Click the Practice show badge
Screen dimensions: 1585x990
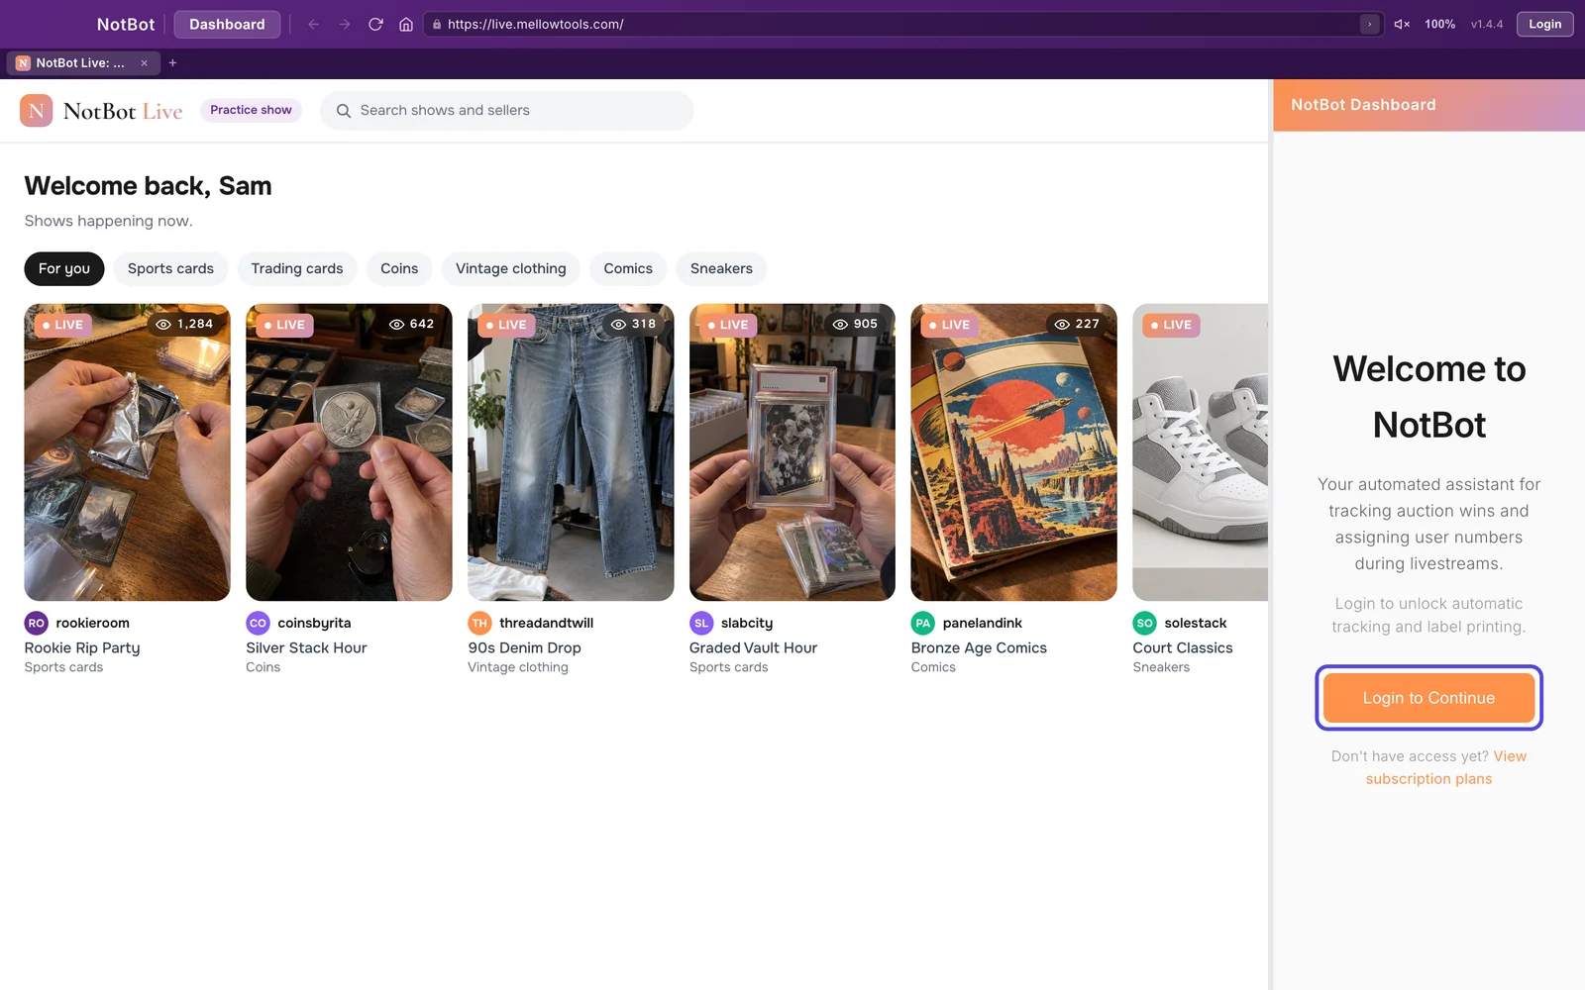point(251,110)
